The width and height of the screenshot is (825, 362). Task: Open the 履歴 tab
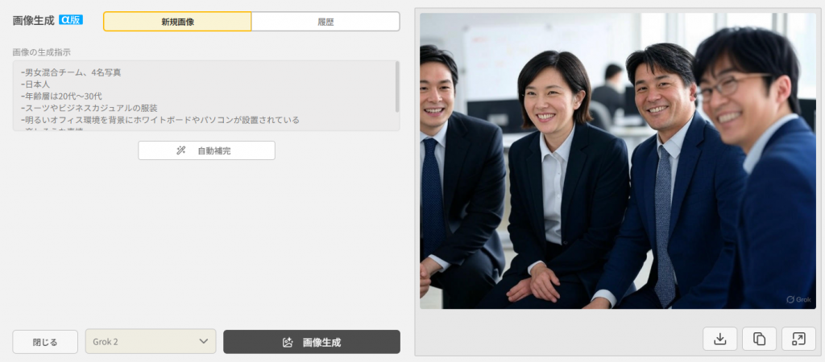point(325,22)
